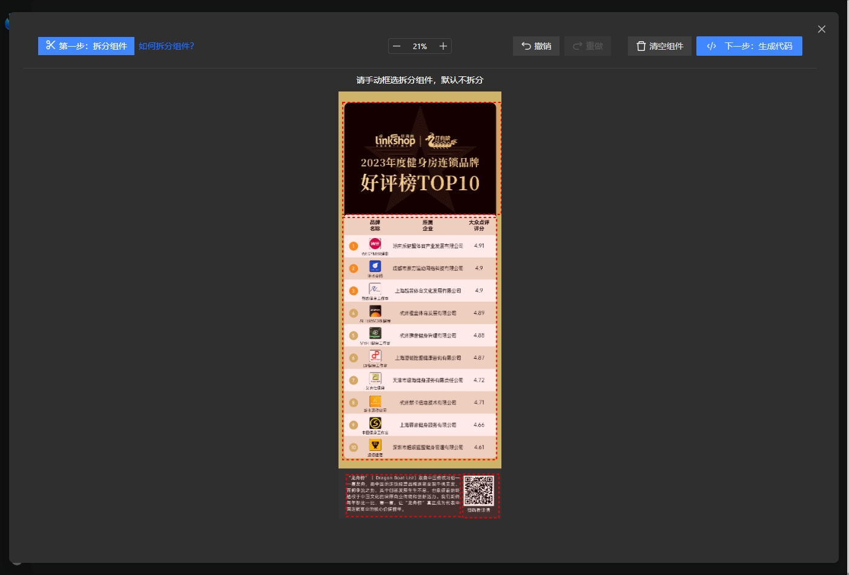Select the 4.66 rating score
The image size is (849, 575).
(479, 425)
